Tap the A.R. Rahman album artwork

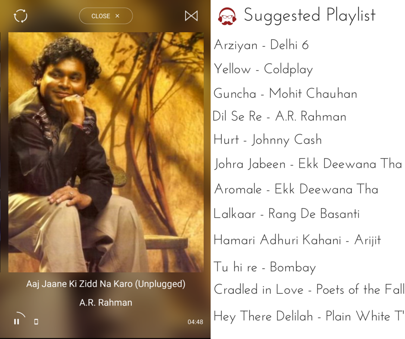pos(106,152)
